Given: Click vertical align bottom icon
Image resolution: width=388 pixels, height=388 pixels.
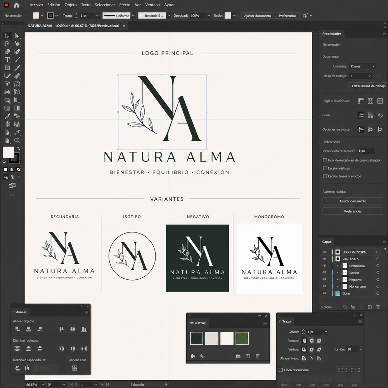Looking at the screenshot, I should point(84,329).
